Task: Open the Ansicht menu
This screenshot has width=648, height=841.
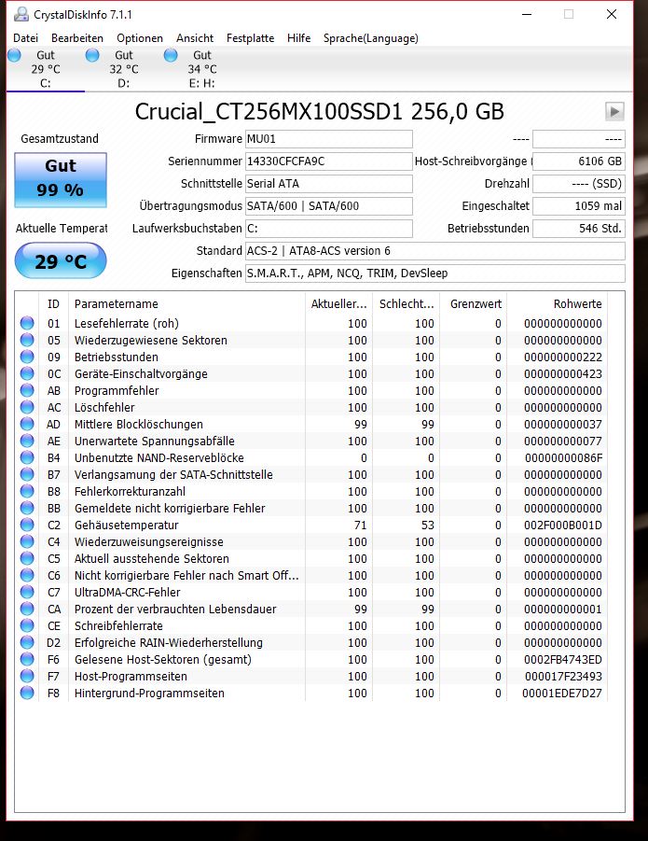Action: (x=195, y=38)
